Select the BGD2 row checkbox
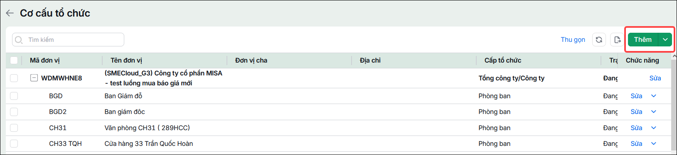Viewport: 677px width, 155px height. 14,112
